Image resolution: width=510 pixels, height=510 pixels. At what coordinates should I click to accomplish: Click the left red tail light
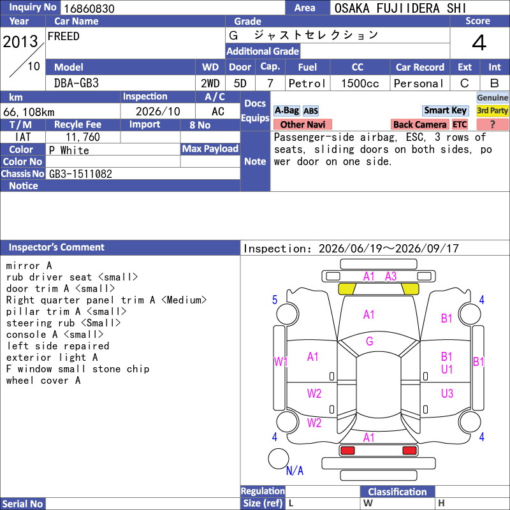(x=347, y=451)
